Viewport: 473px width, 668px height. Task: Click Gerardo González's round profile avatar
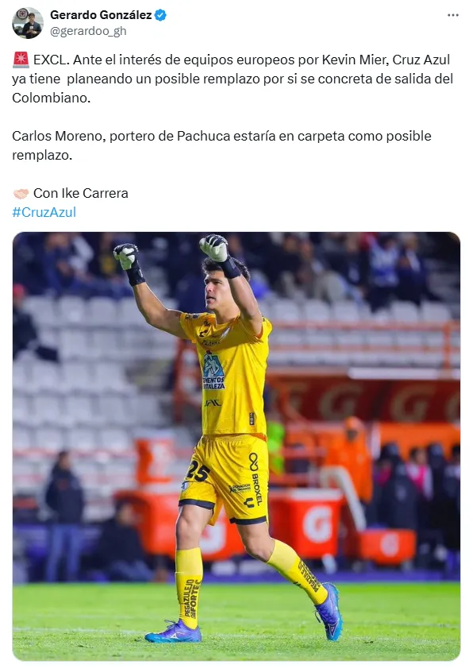(27, 23)
